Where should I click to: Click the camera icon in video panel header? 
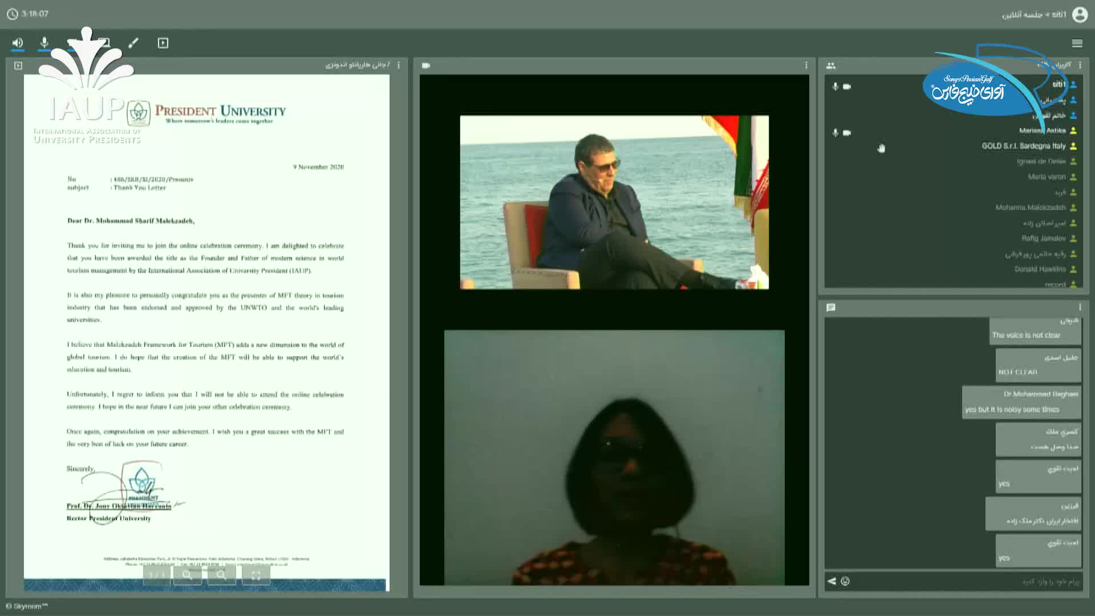(425, 66)
